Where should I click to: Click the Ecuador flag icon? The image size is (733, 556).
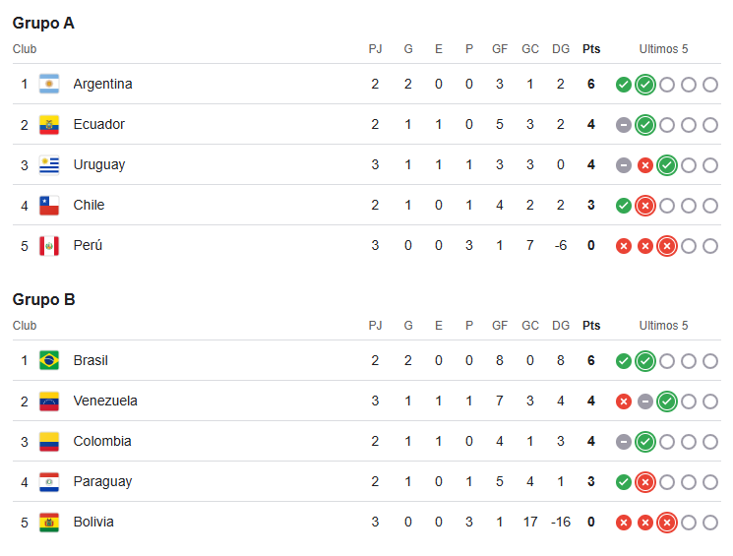pyautogui.click(x=49, y=125)
